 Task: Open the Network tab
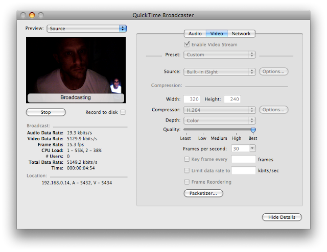(x=241, y=34)
